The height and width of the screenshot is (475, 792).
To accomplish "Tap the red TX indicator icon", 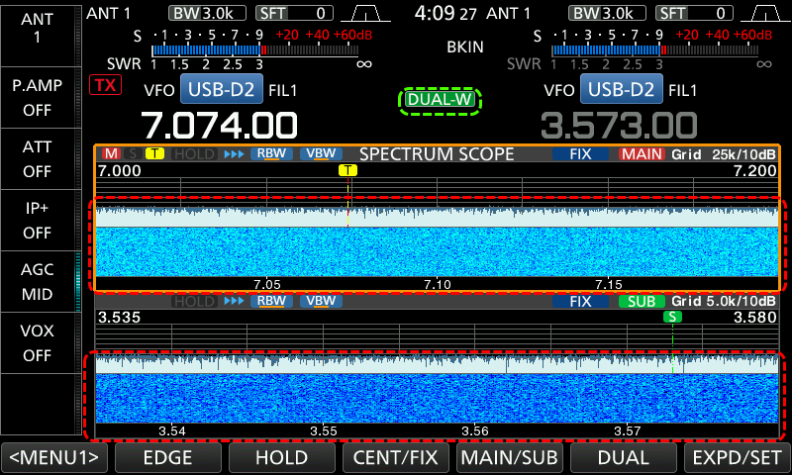I will [103, 85].
